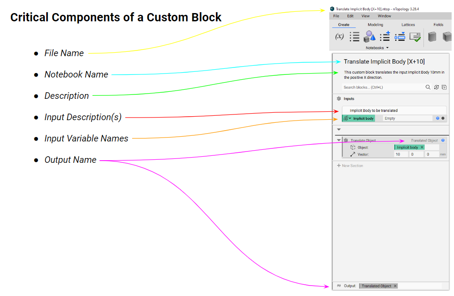This screenshot has height=296, width=454.
Task: Click the add-block-to-list toolbar icon
Action: tap(385, 37)
